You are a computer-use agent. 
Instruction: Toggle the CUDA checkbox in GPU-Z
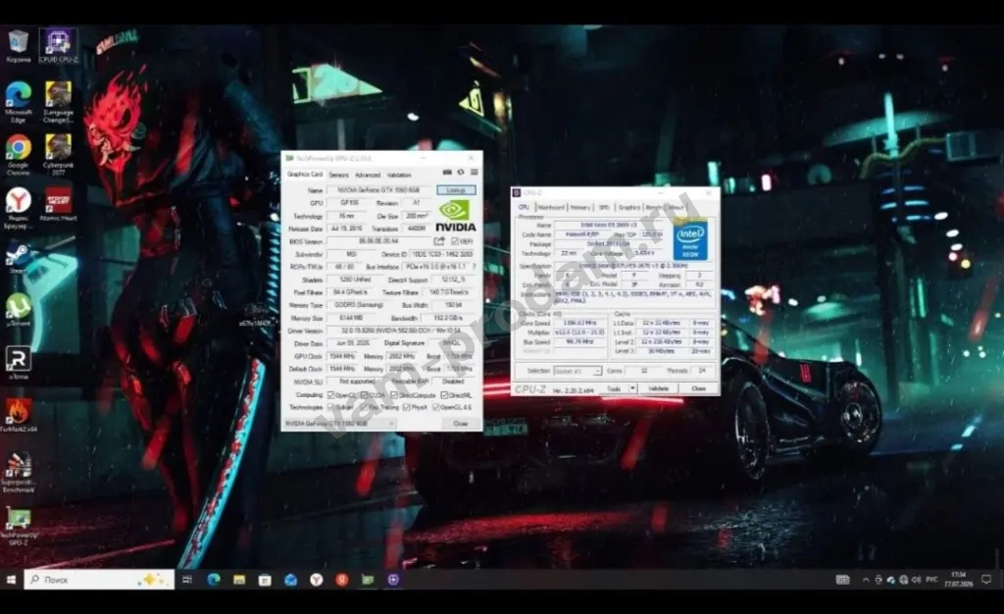coord(365,395)
